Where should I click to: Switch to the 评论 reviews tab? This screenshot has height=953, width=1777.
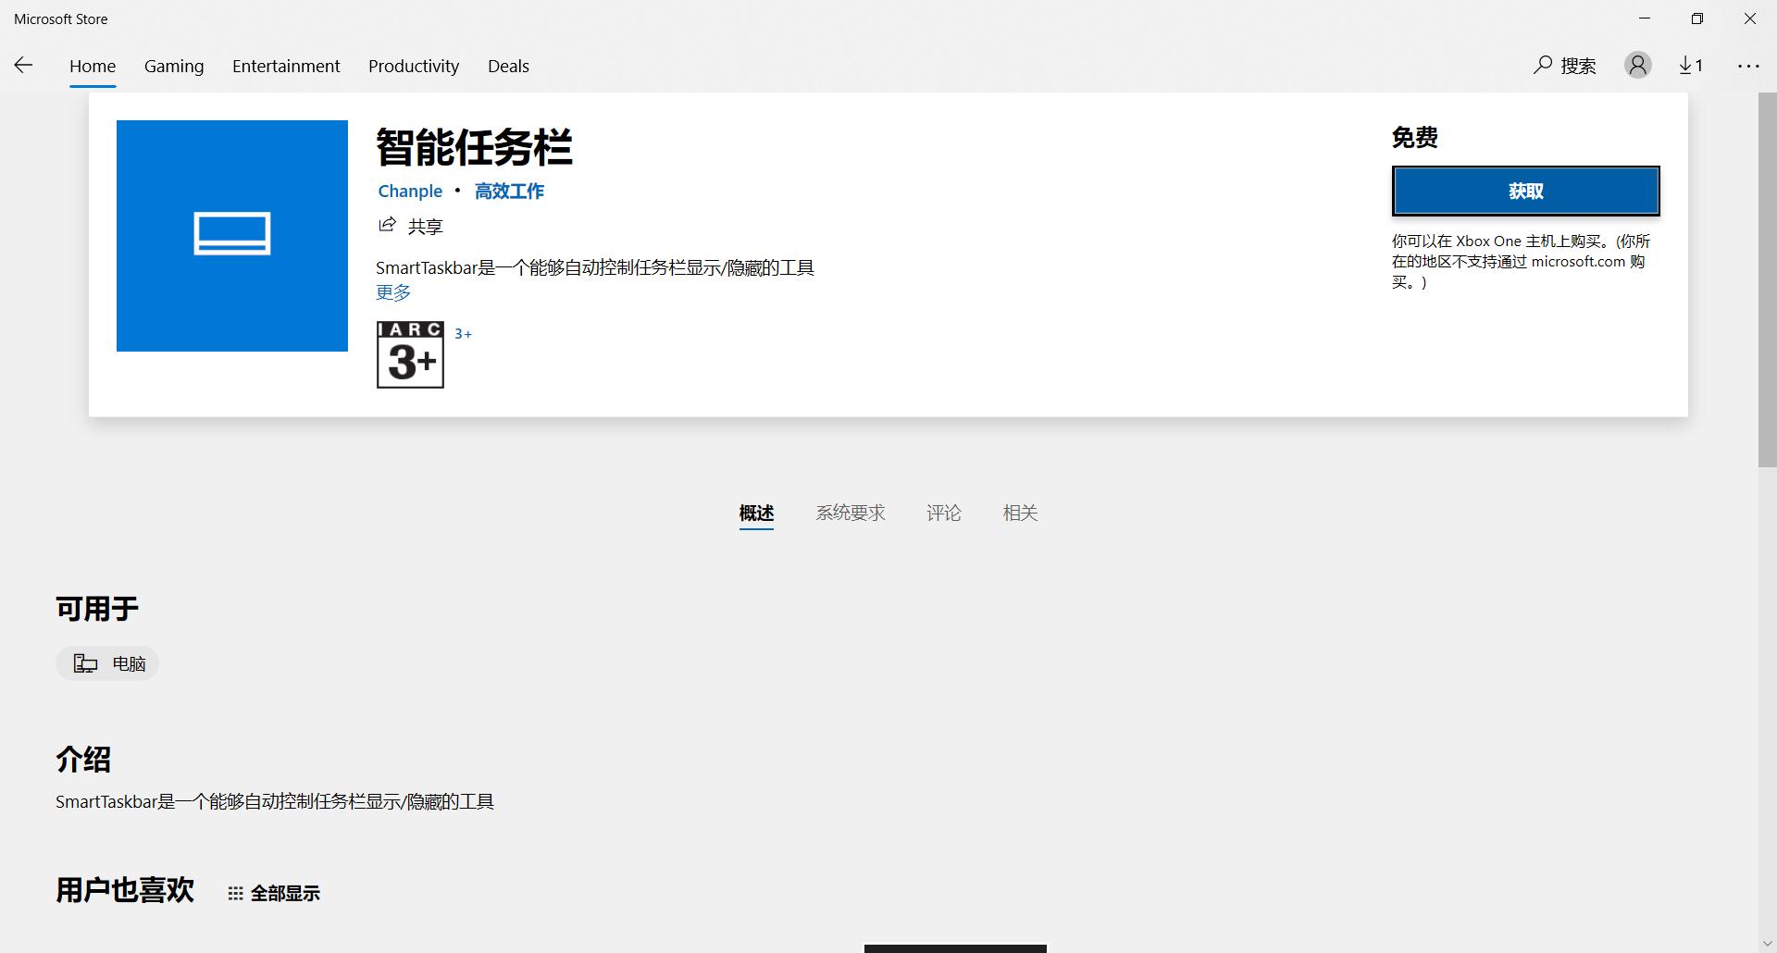(x=943, y=513)
